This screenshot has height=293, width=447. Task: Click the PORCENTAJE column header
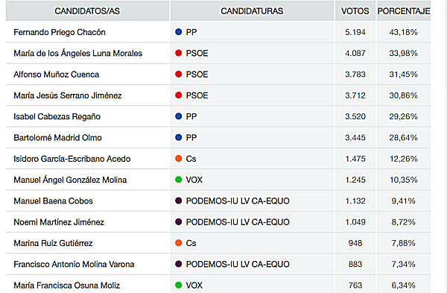pos(404,11)
